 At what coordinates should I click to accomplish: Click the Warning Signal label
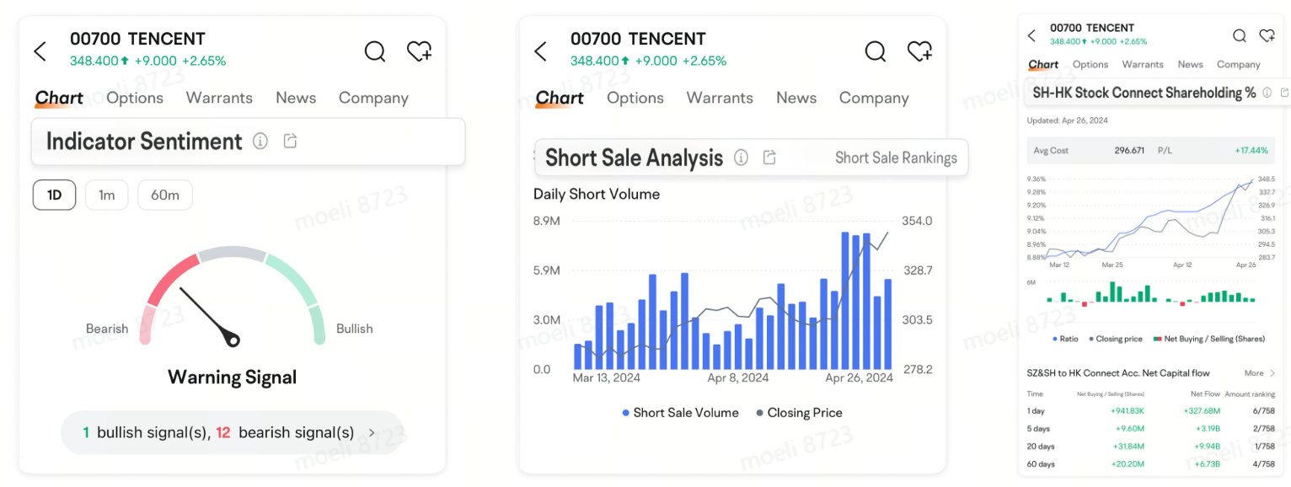(x=233, y=377)
